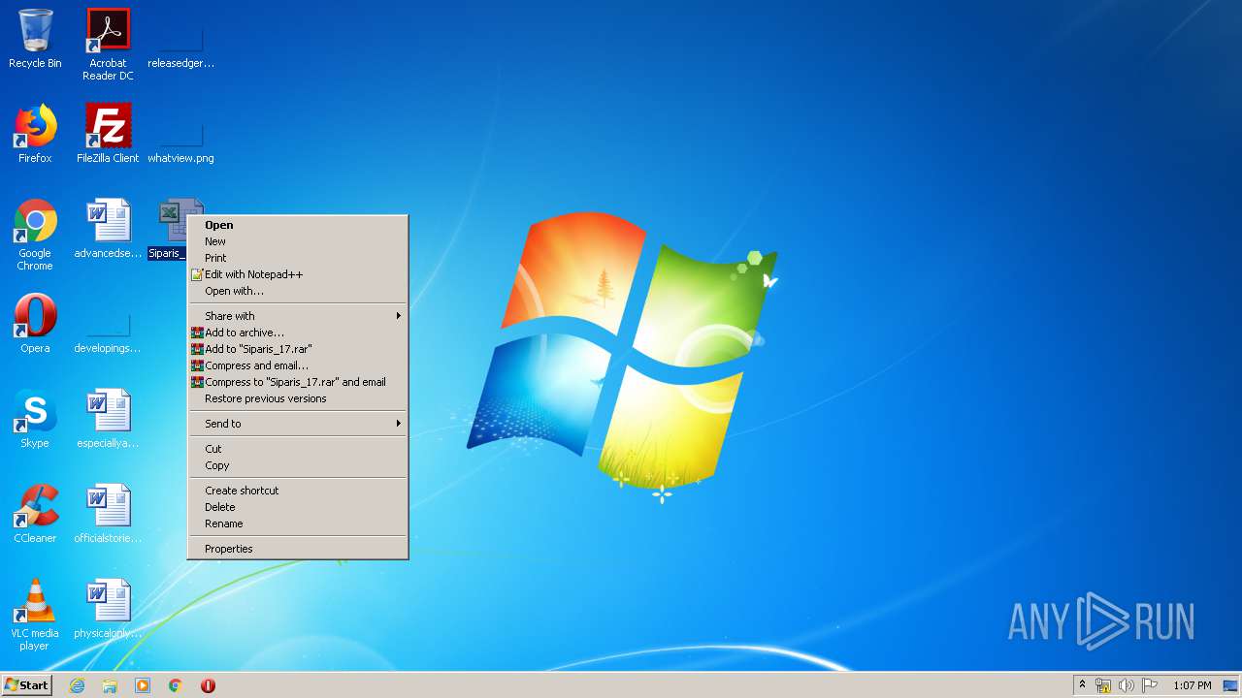Click the Opera taskbar icon
The image size is (1242, 698).
(x=208, y=685)
